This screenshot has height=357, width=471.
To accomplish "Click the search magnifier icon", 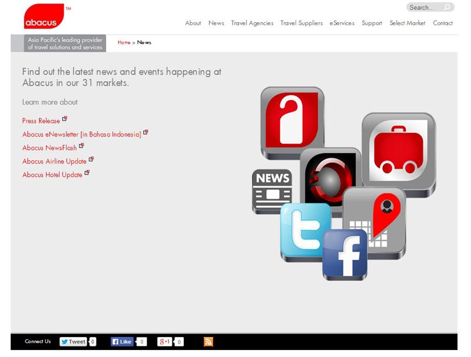I will tap(447, 7).
